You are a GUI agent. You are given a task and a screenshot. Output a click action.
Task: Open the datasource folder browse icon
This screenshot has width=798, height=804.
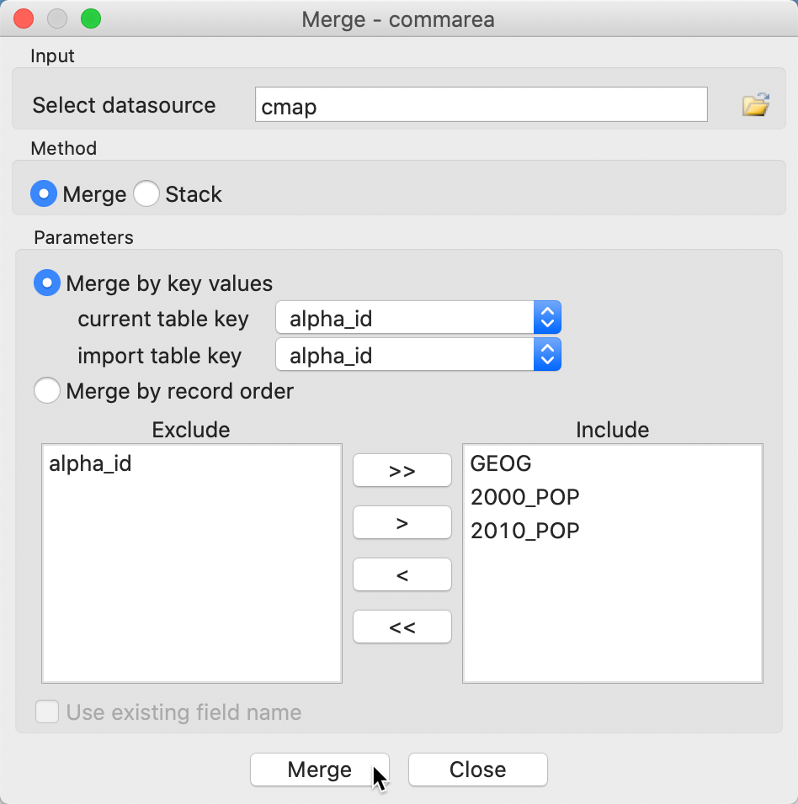755,104
